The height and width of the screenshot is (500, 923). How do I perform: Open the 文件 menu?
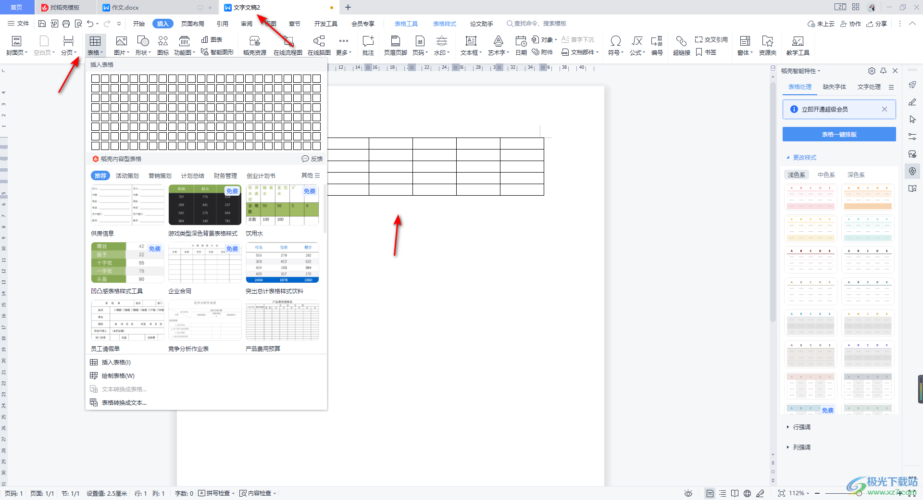click(x=18, y=24)
